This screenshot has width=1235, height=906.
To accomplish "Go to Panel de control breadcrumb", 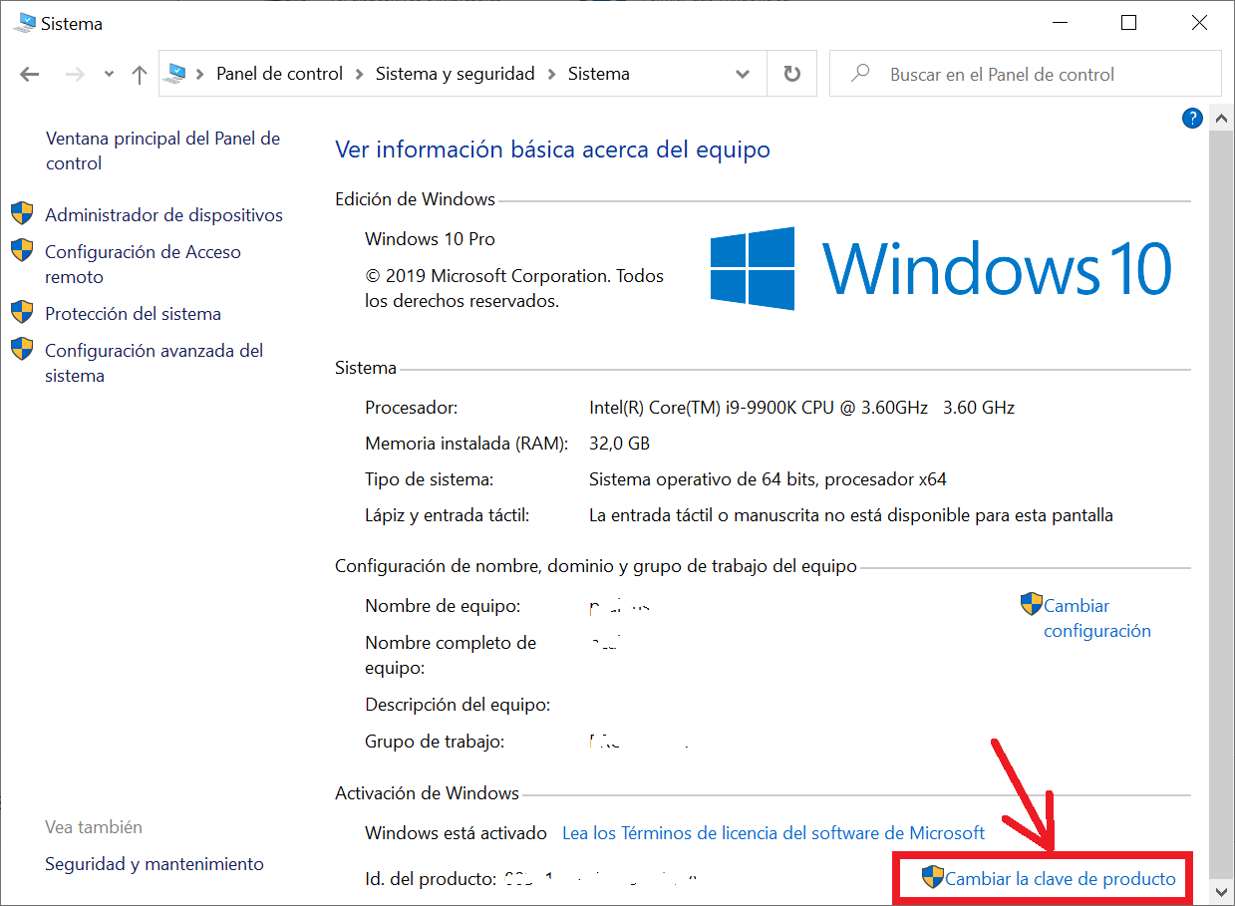I will (x=279, y=73).
